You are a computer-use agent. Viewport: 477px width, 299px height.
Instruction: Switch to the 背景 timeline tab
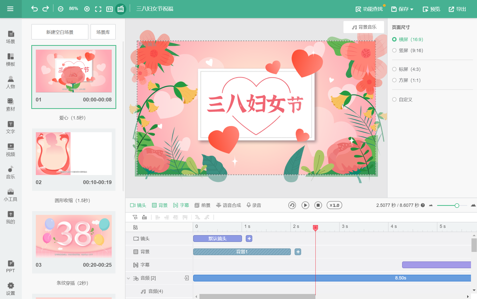[x=160, y=205]
